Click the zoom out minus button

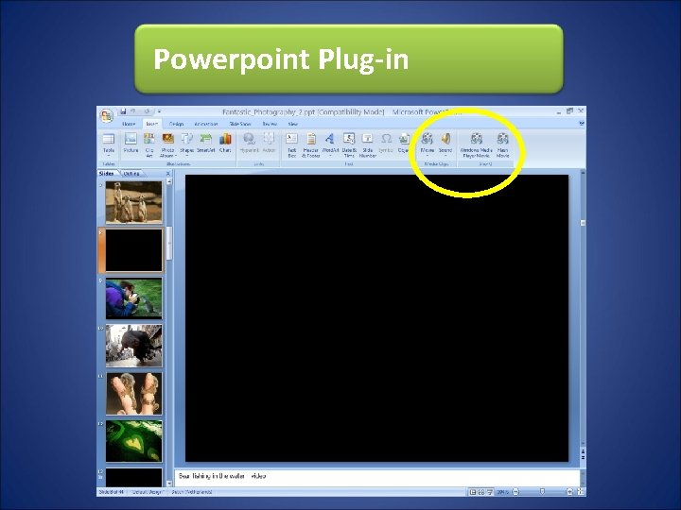pyautogui.click(x=515, y=492)
